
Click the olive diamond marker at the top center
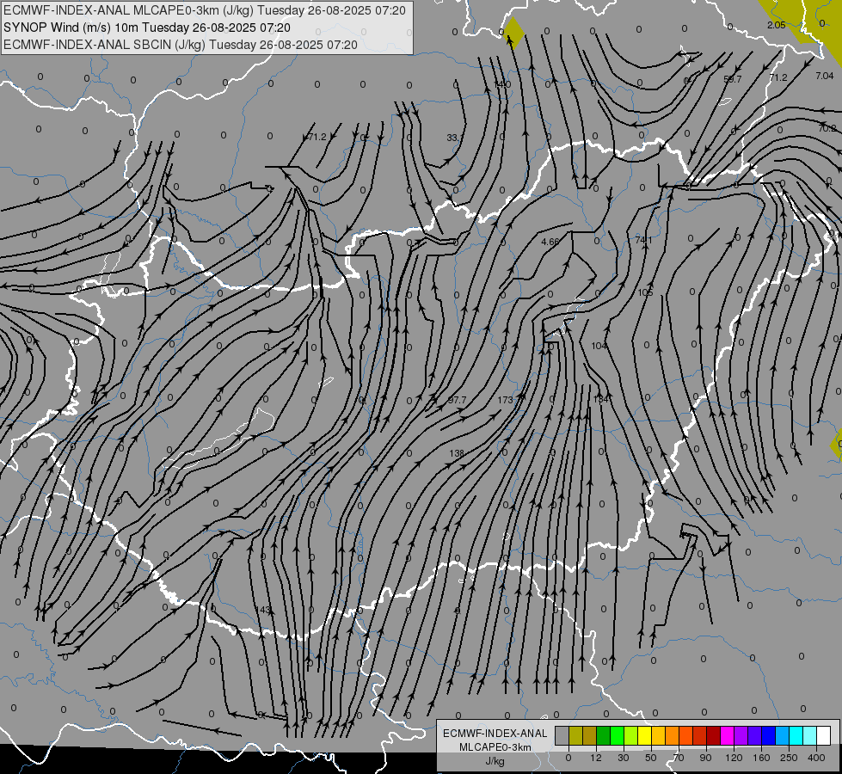513,34
